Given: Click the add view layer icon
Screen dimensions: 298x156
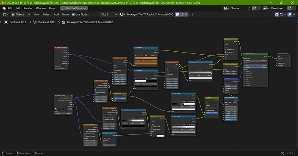Looking at the screenshot, I should coord(289,8).
